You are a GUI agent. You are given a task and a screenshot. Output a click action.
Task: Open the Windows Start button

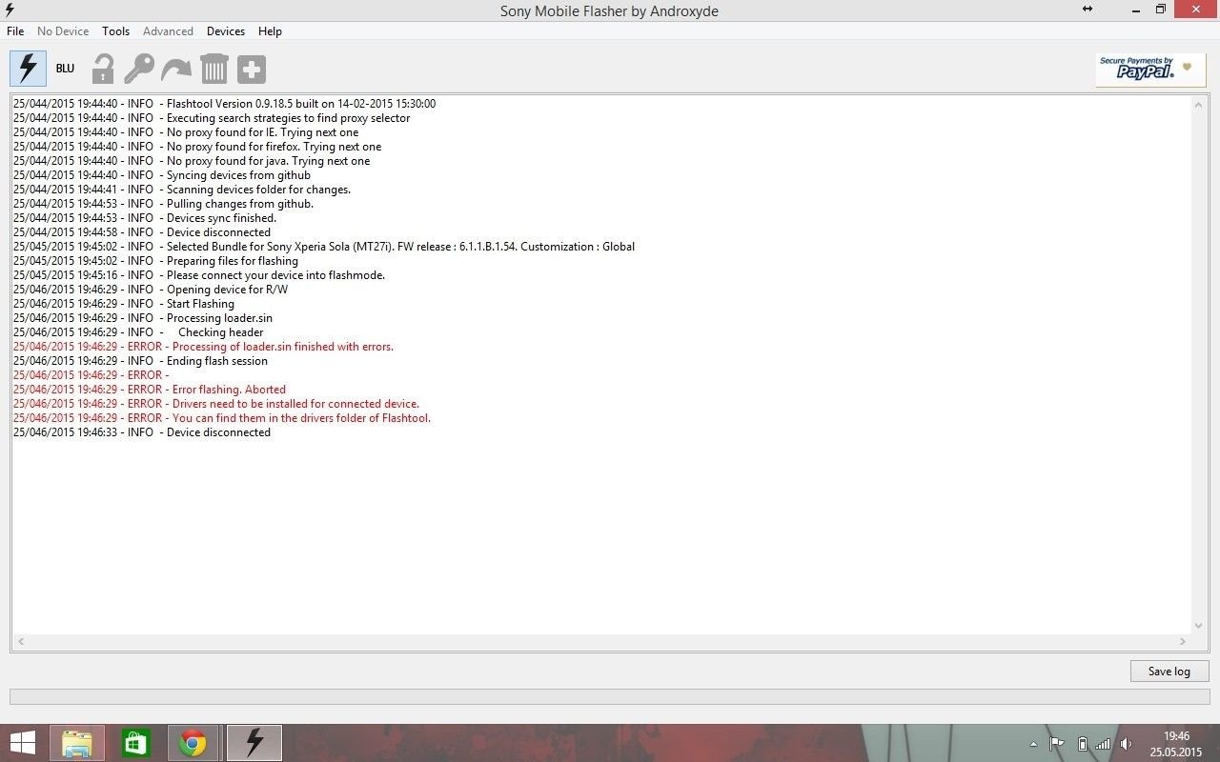tap(23, 743)
